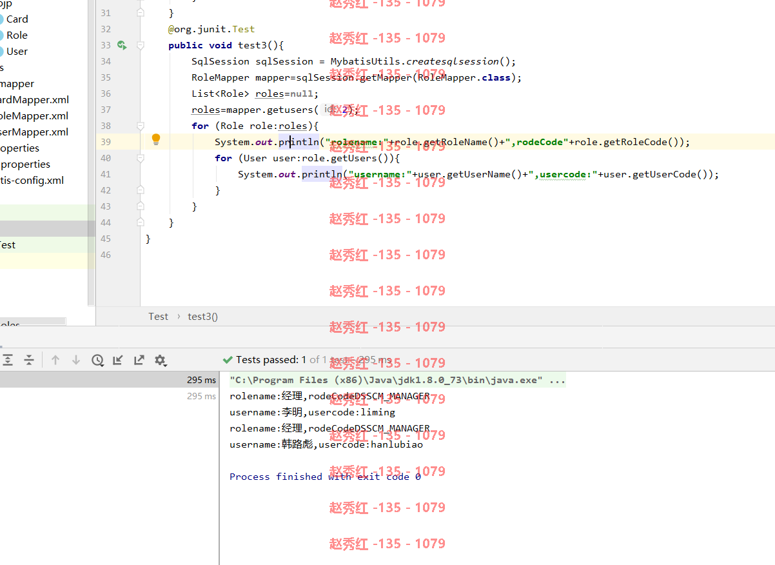The width and height of the screenshot is (775, 565).
Task: Export test results icon
Action: [x=139, y=360]
